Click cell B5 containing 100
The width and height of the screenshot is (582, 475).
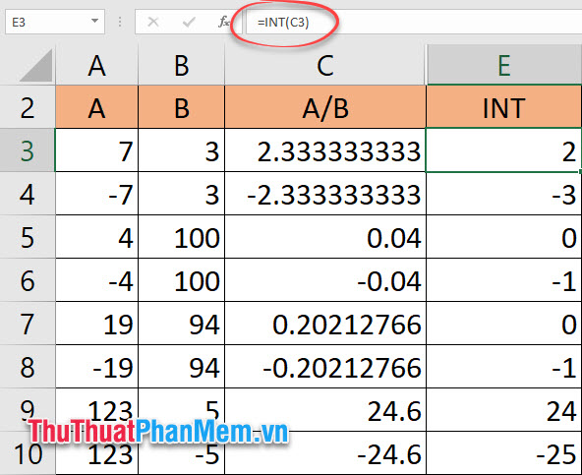(182, 237)
